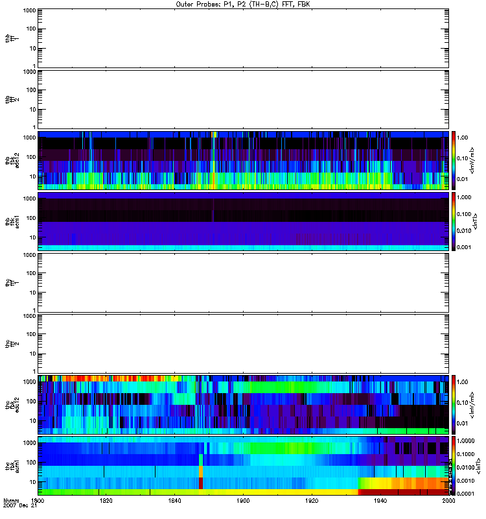486x519 pixels.
Task: Click the thc fbk edc12 spectrogram panel
Action: 243,404
